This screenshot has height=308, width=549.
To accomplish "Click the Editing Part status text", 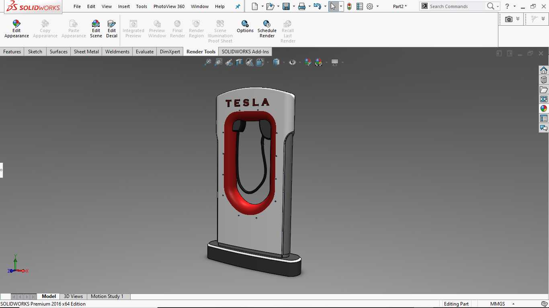I will coord(456,304).
